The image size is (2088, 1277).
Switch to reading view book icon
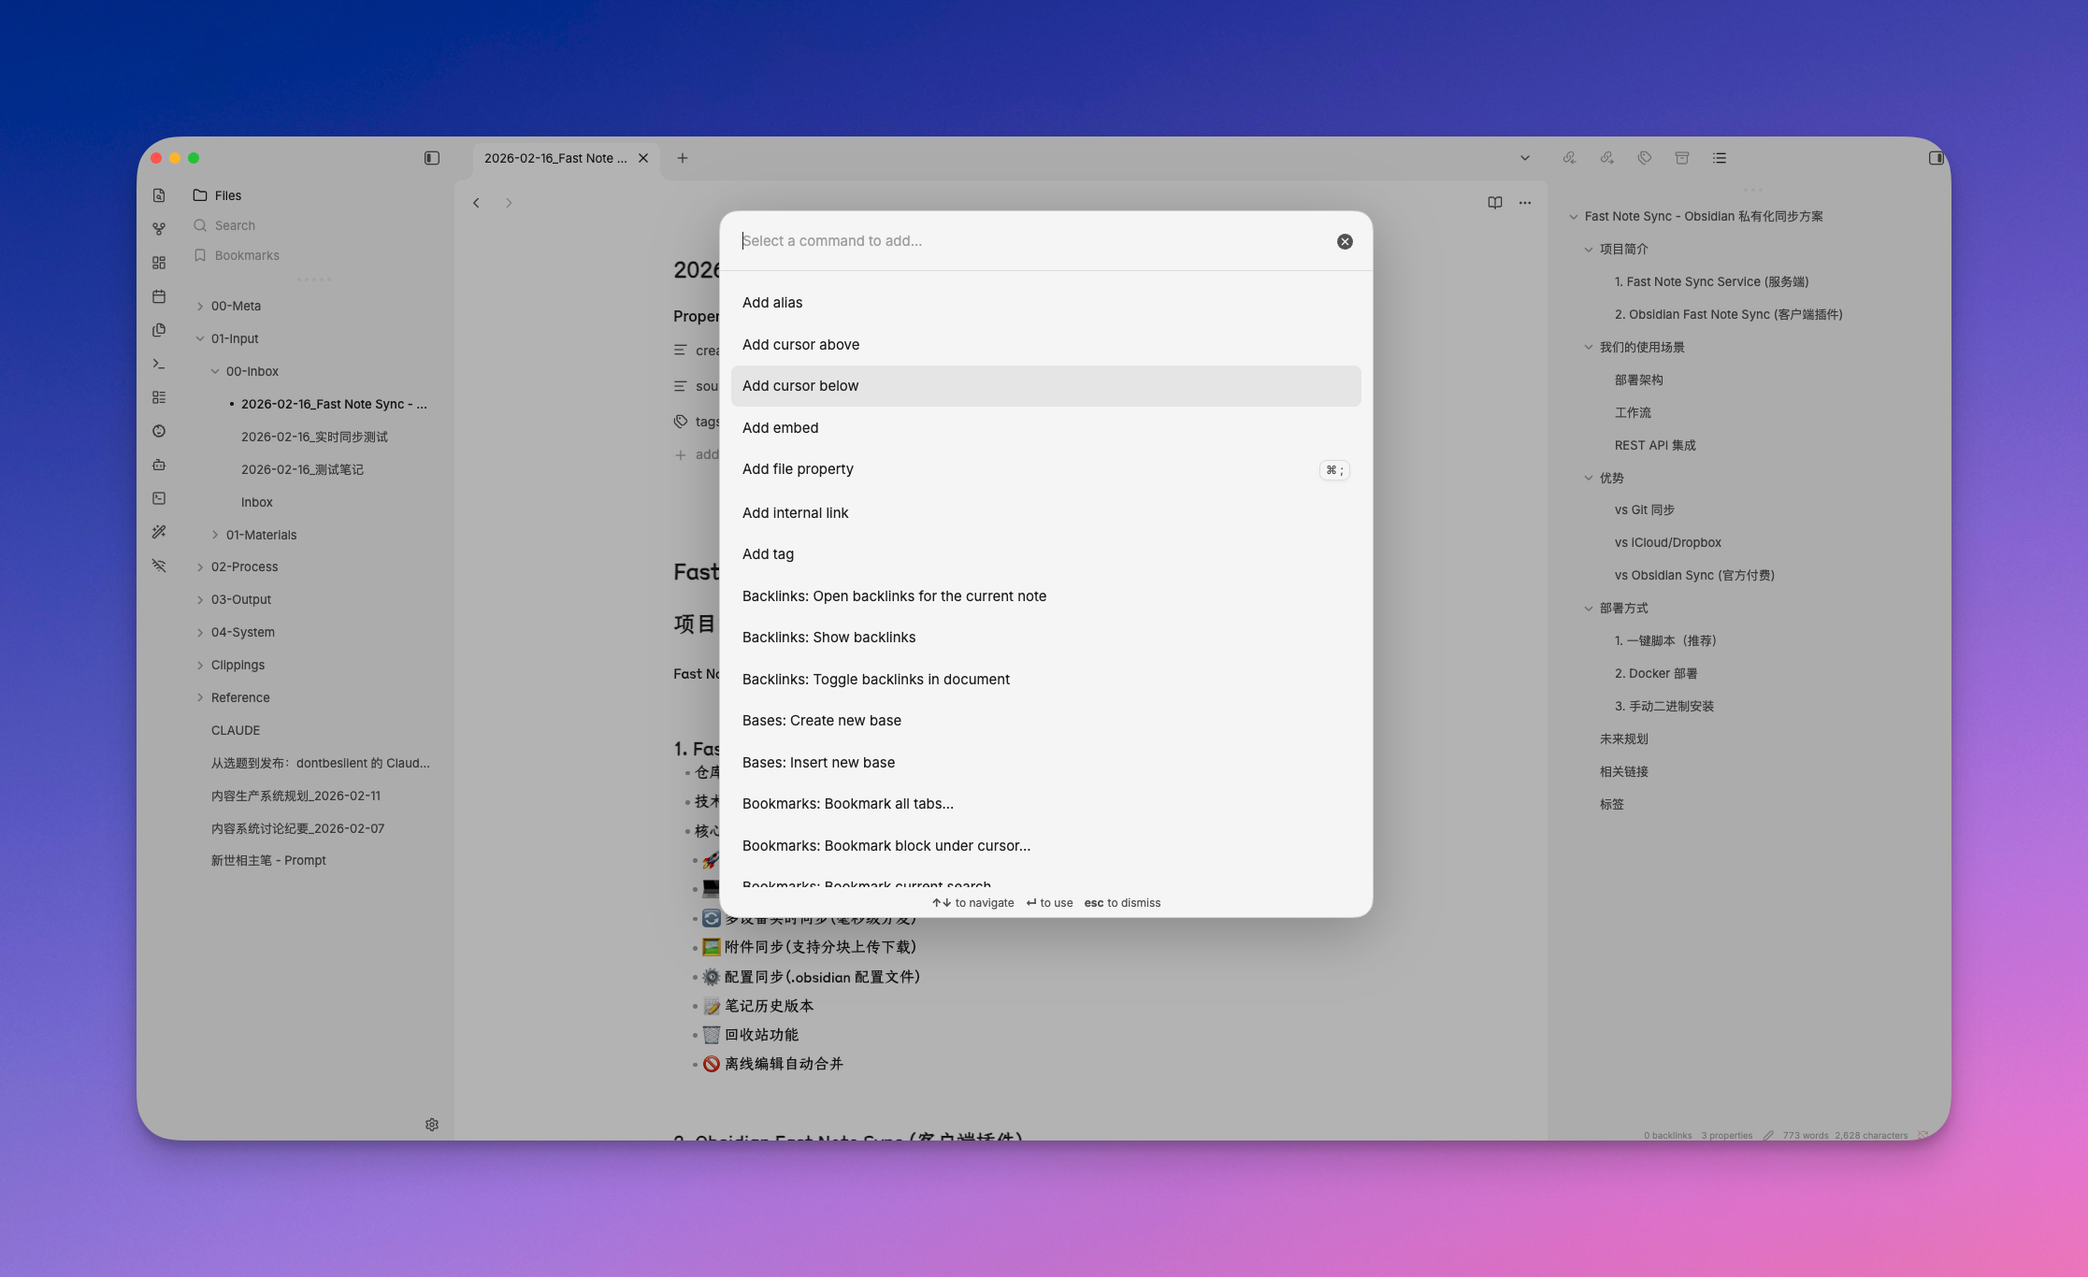pyautogui.click(x=1494, y=203)
